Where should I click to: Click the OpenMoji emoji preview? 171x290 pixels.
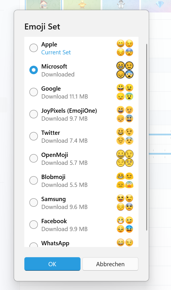click(125, 158)
